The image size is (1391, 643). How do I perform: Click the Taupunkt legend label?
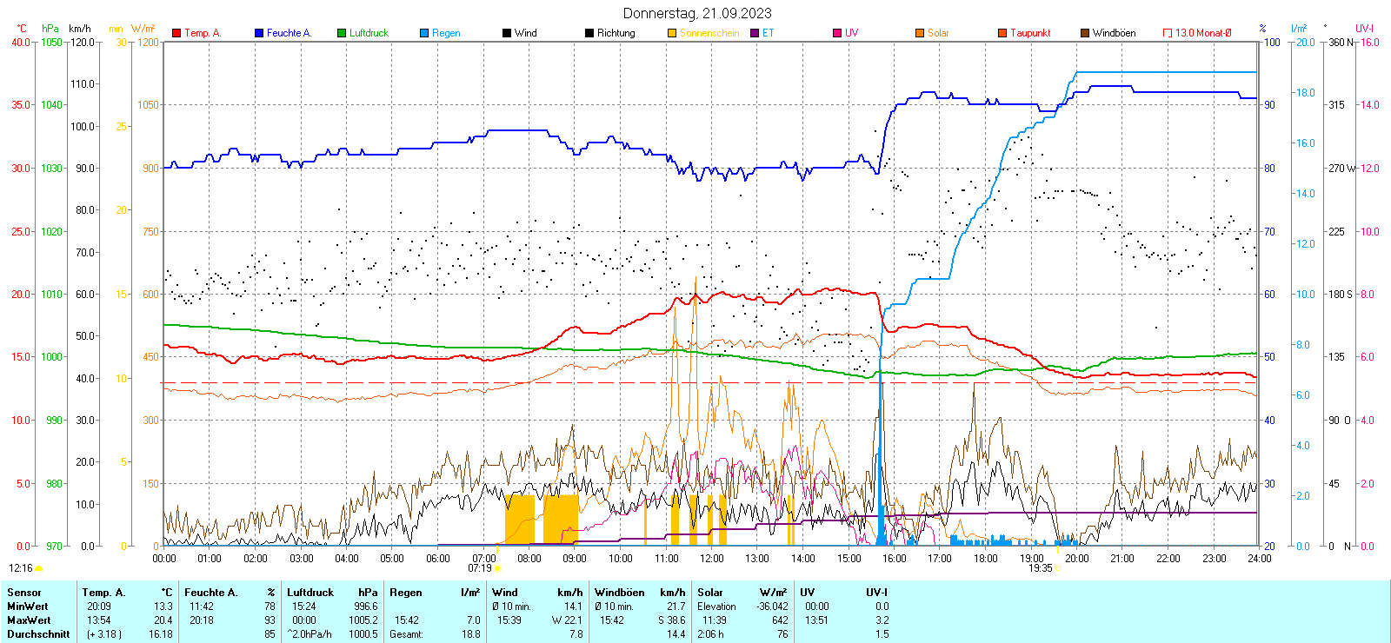pos(1030,33)
